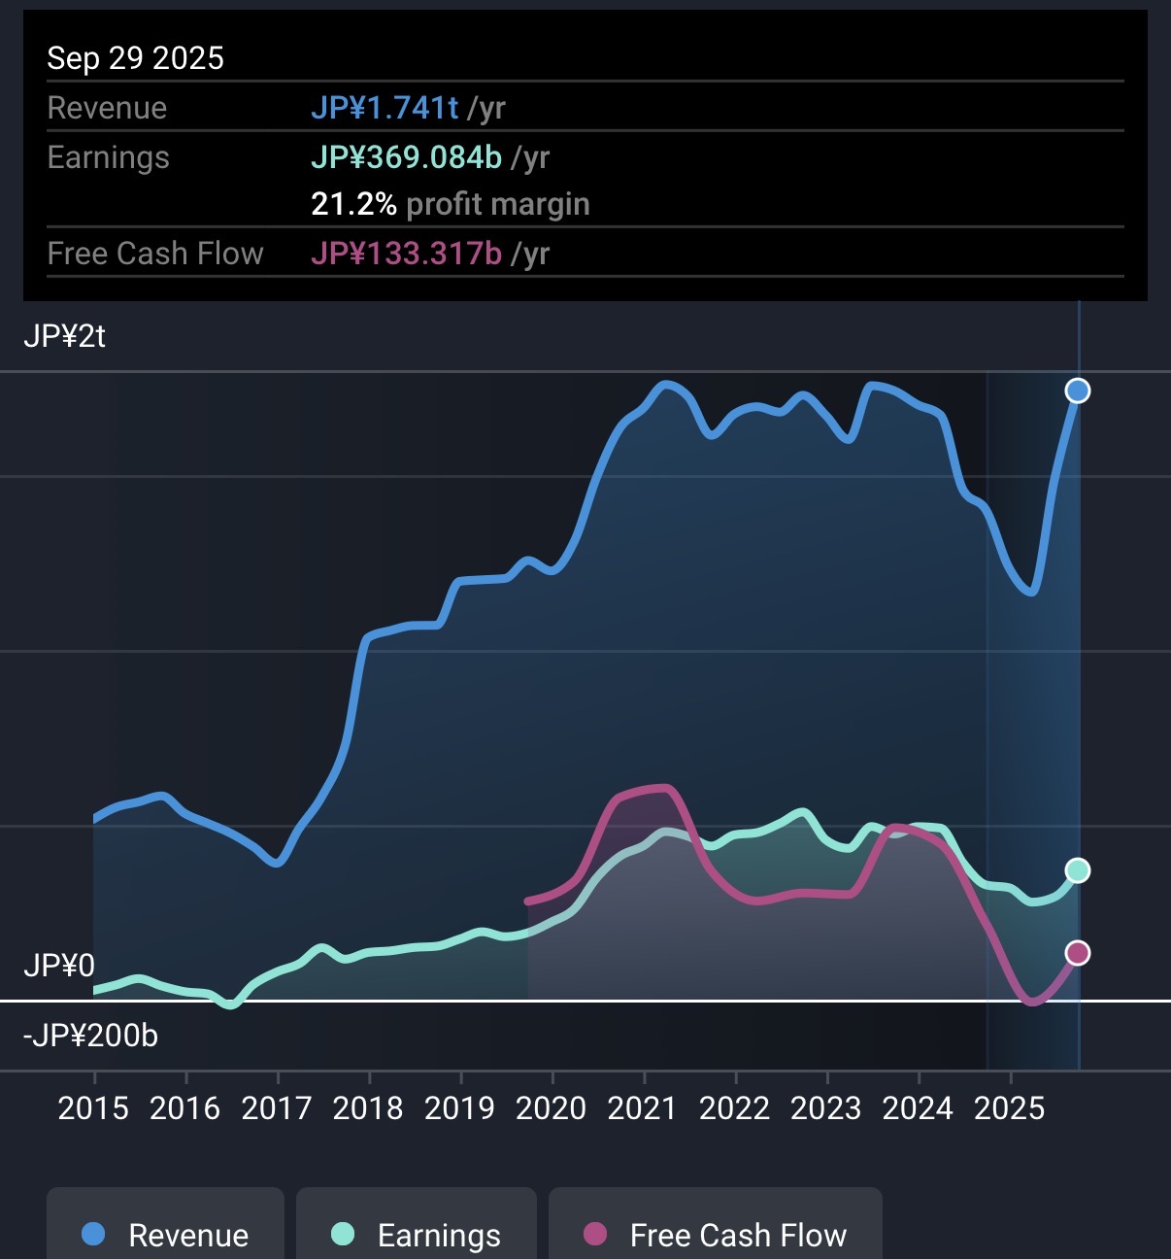This screenshot has width=1171, height=1259.
Task: Click the 21.2% profit margin text
Action: 450,204
